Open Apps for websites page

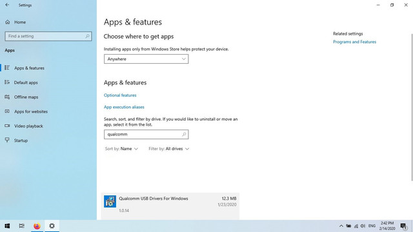click(48, 111)
